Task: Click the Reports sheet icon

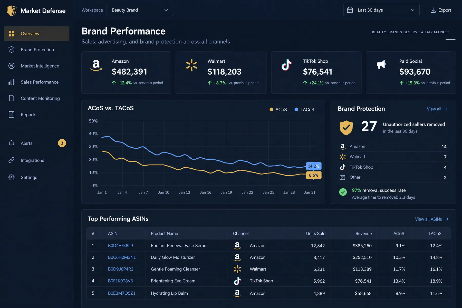Action: point(12,114)
